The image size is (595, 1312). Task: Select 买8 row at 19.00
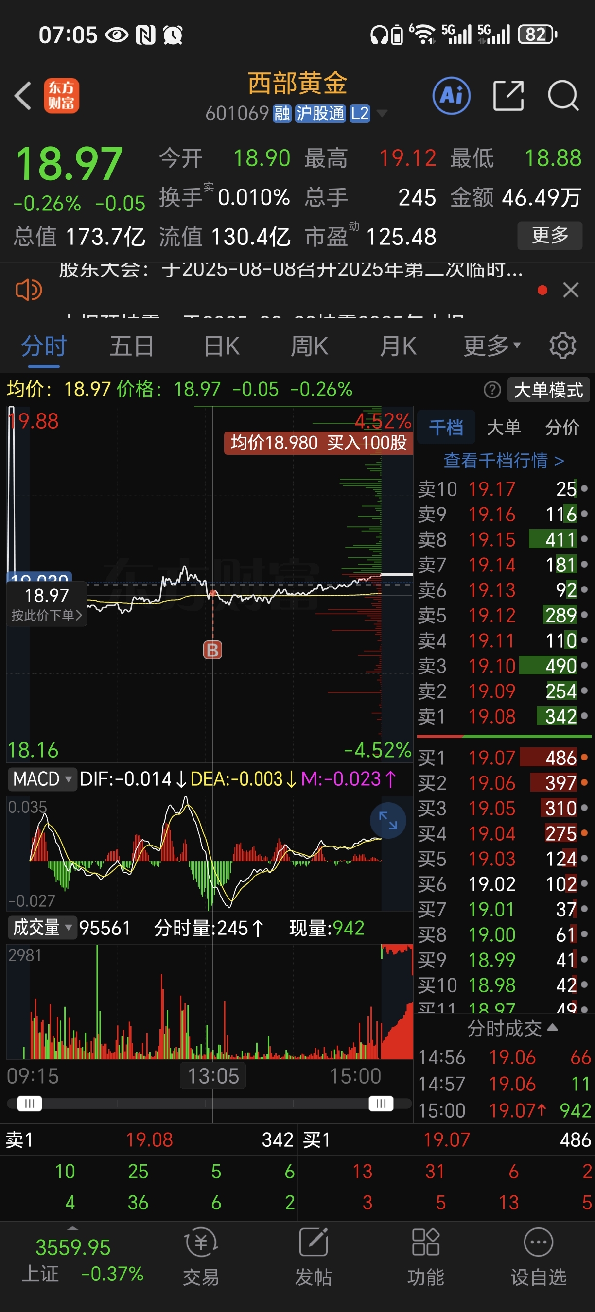503,934
